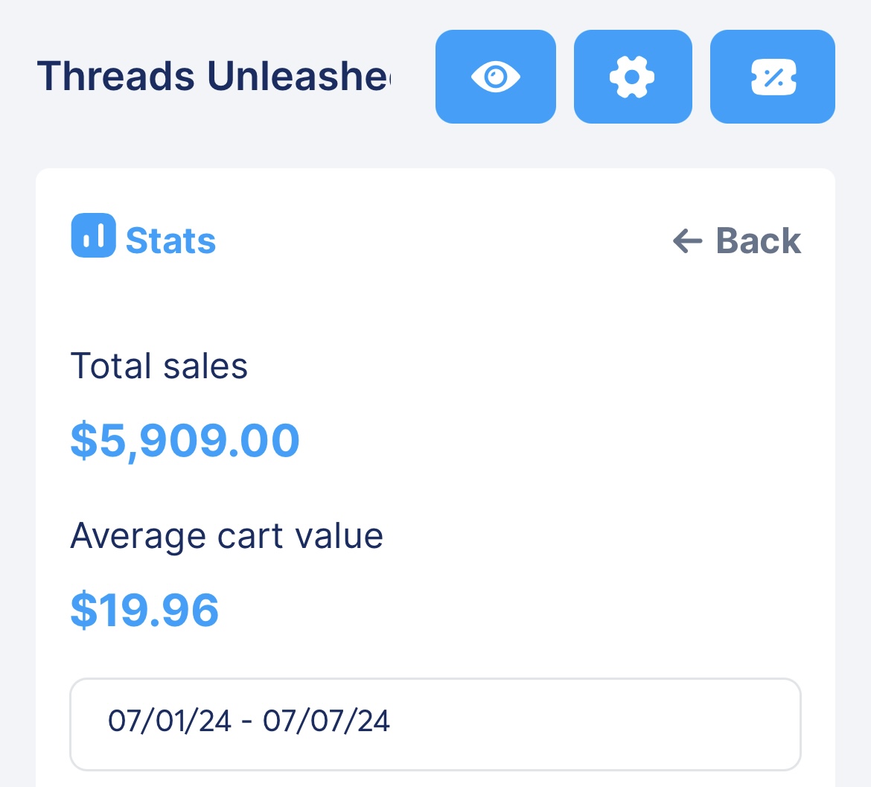Viewport: 871px width, 787px height.
Task: Open the discount coupon icon button
Action: pyautogui.click(x=773, y=77)
